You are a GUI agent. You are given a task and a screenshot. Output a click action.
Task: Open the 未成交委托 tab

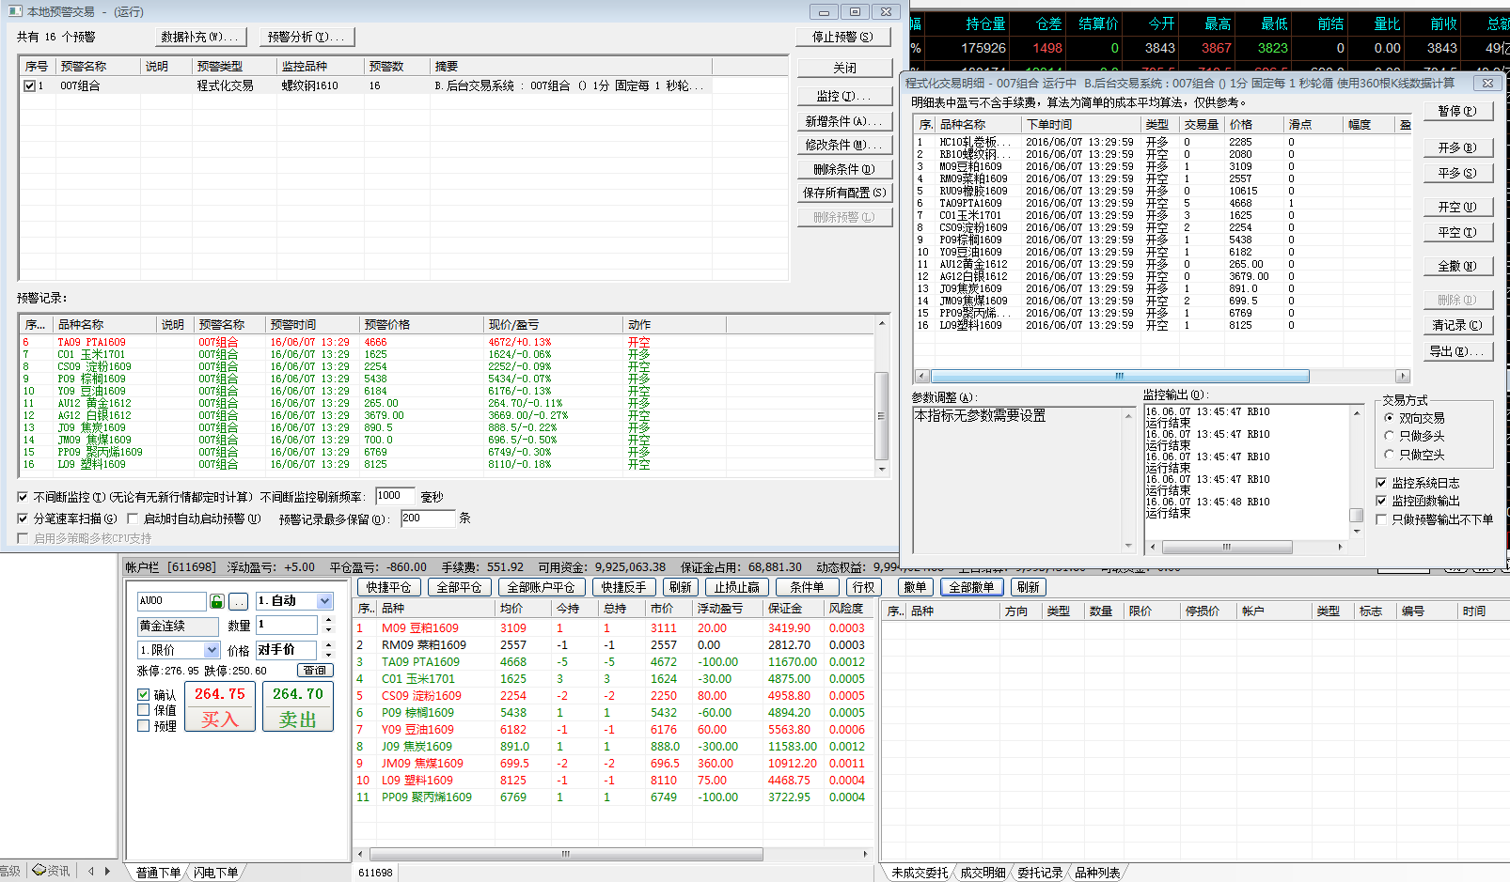[920, 873]
